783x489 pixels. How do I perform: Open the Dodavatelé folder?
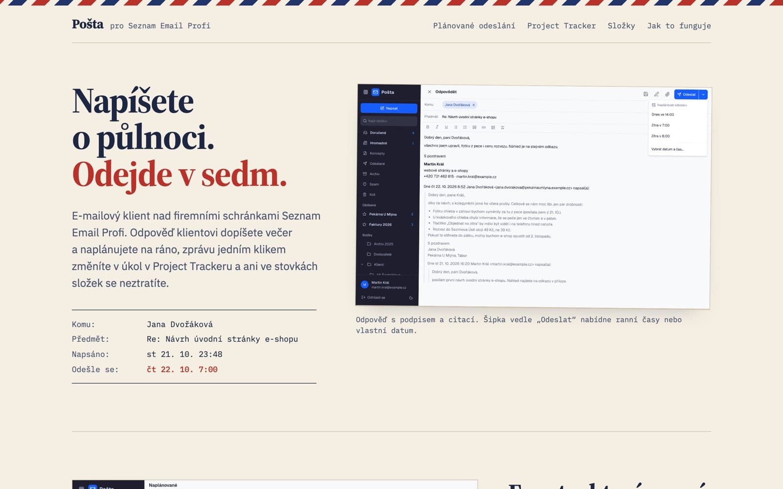(389, 254)
